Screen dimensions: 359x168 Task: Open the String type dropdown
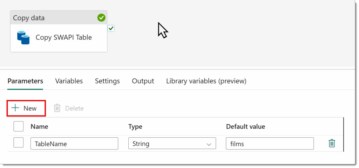coord(172,143)
